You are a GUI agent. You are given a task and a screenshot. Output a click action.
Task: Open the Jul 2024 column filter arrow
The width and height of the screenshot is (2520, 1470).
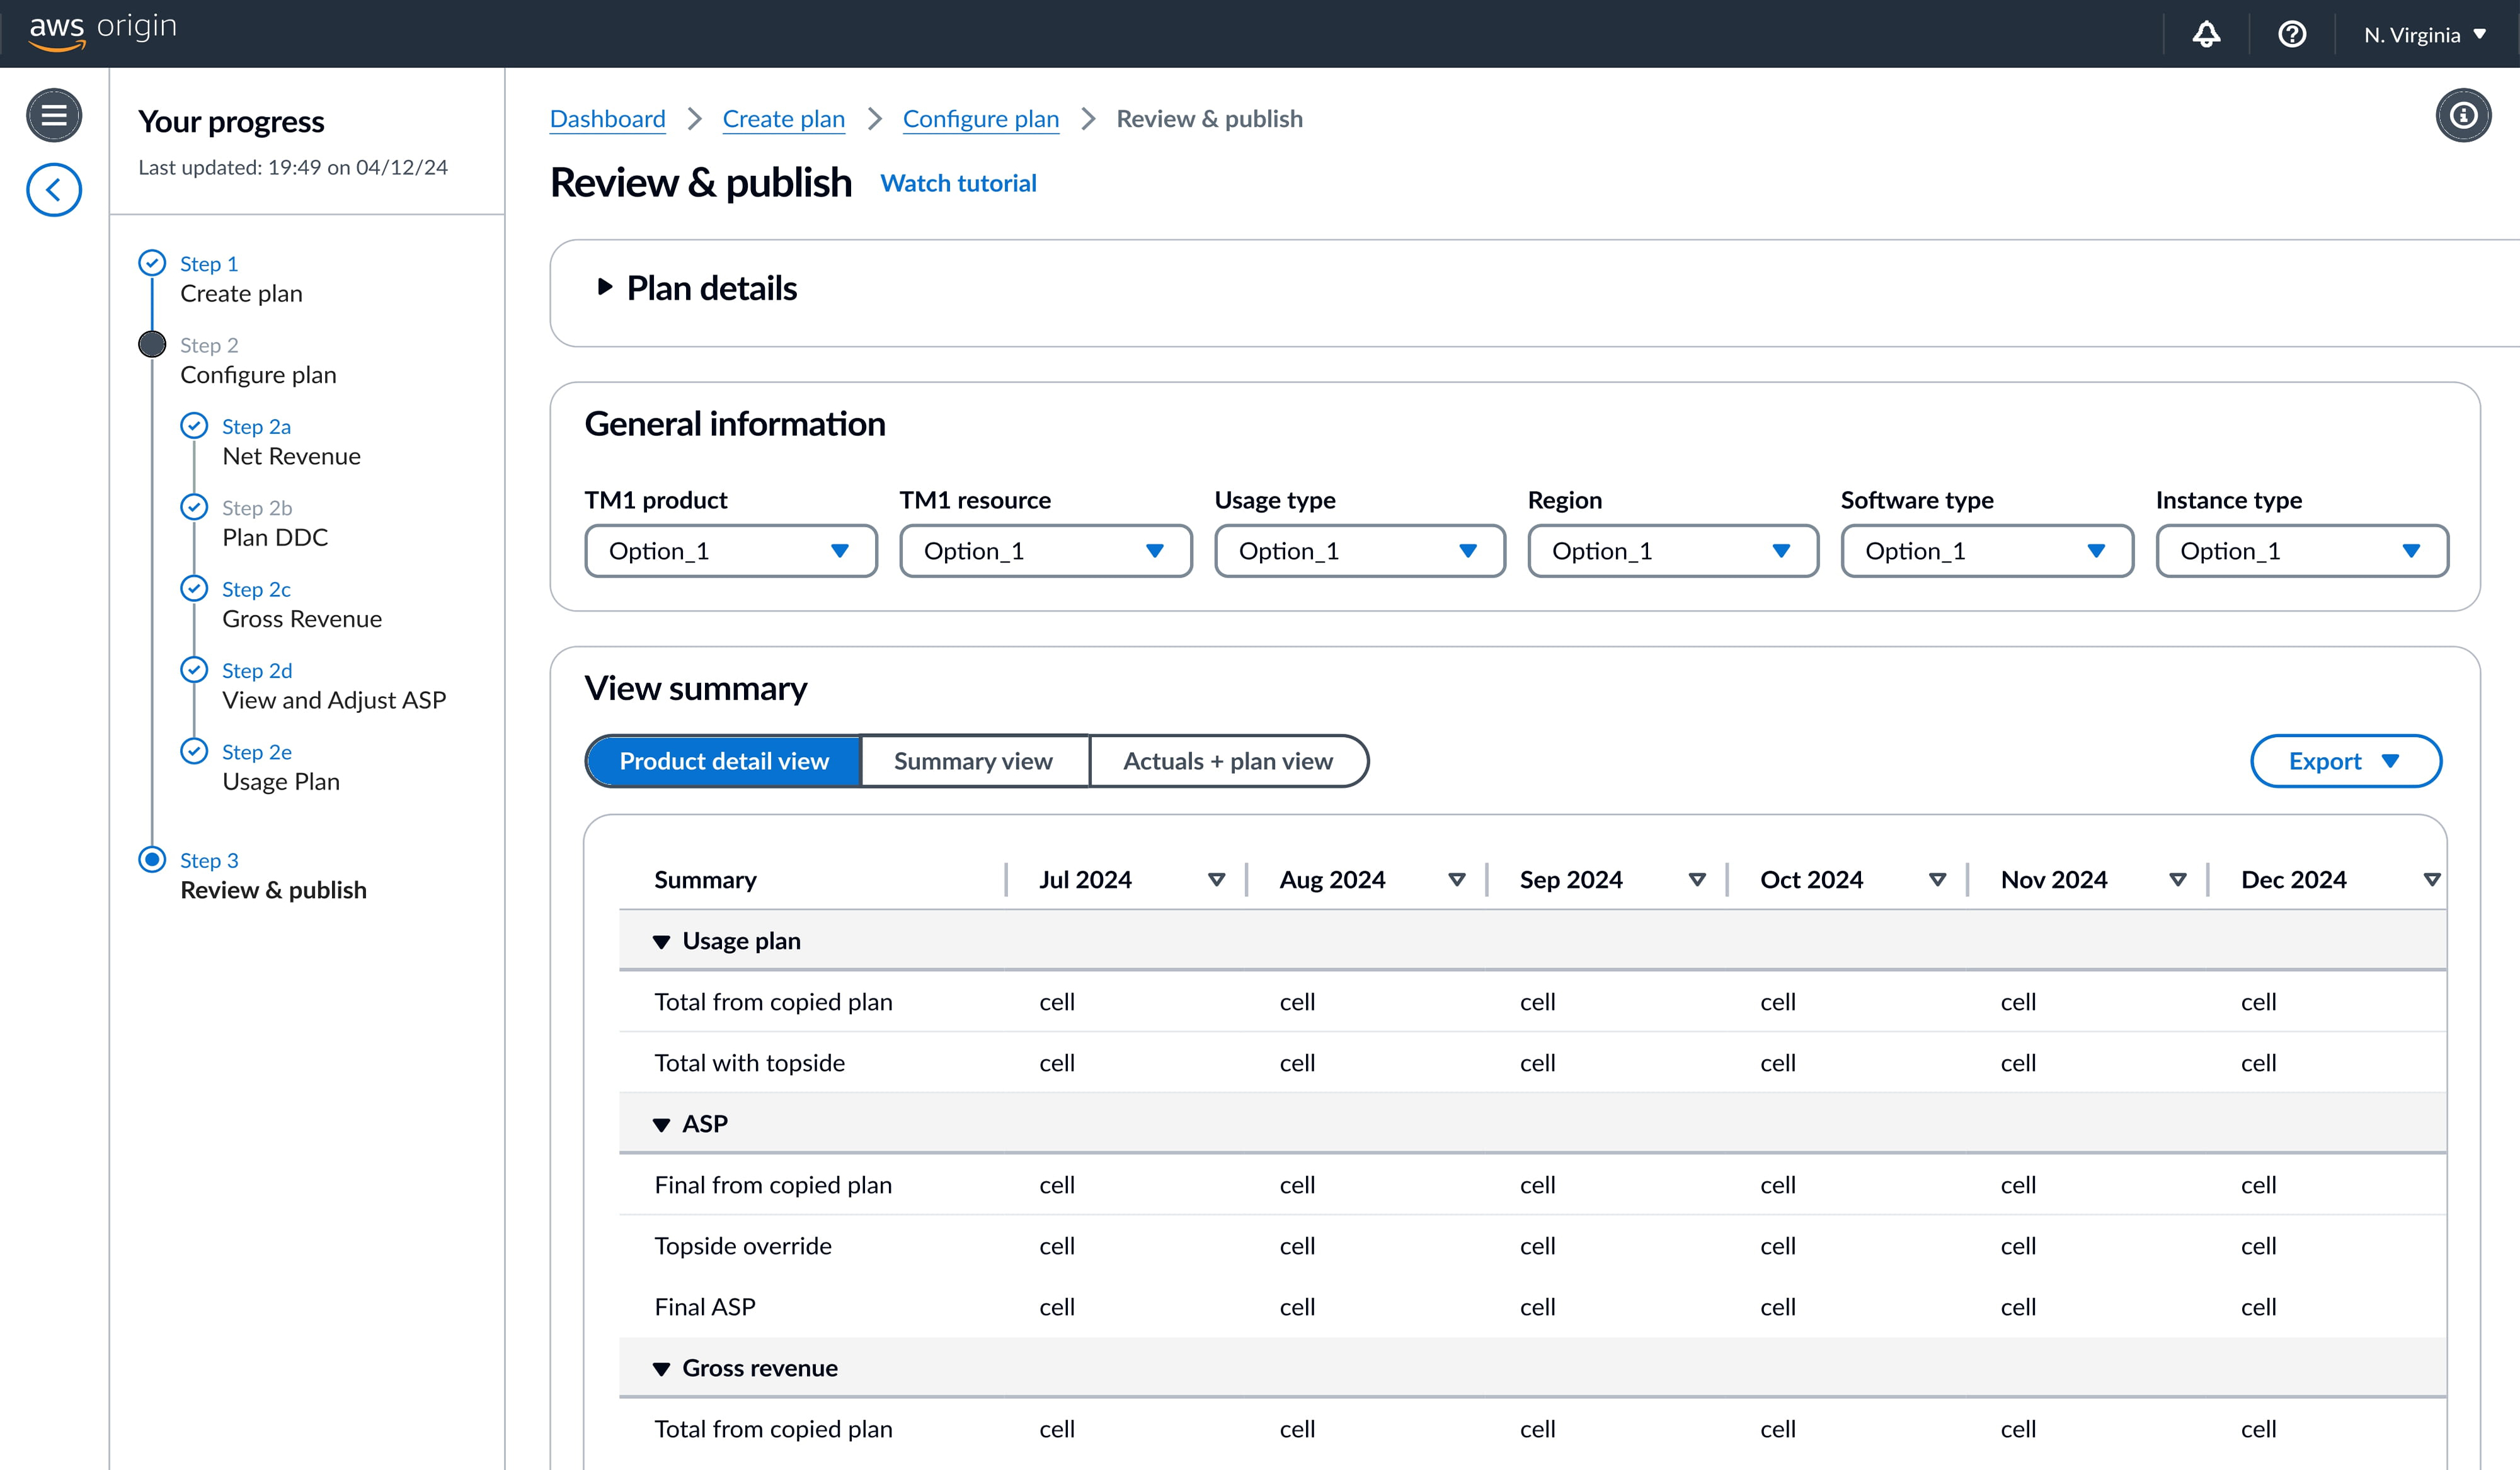pos(1216,880)
